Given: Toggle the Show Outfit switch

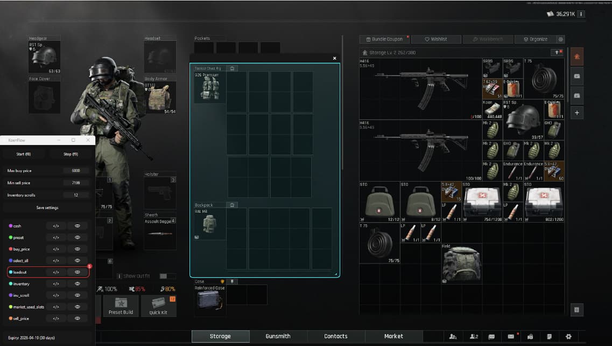Looking at the screenshot, I should point(164,276).
